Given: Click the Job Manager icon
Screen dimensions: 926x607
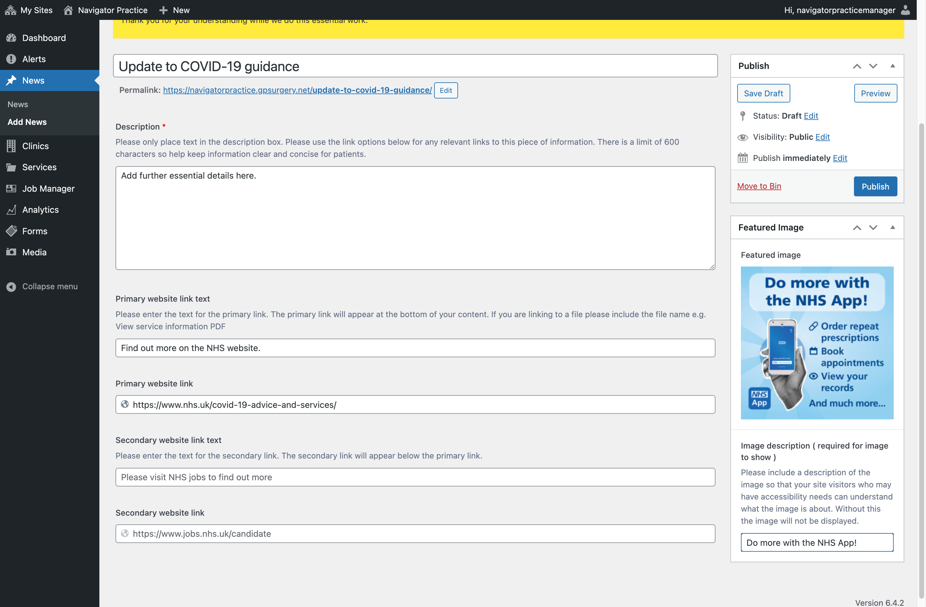Looking at the screenshot, I should point(11,189).
